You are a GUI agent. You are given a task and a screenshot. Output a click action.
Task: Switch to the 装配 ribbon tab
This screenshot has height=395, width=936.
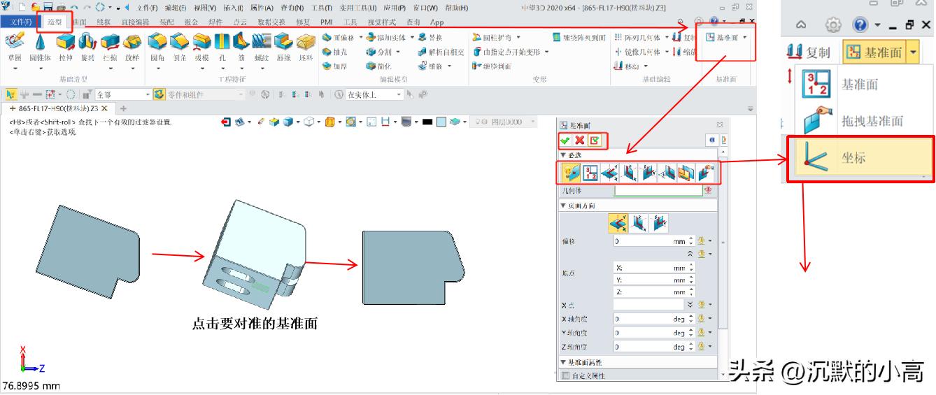[166, 22]
